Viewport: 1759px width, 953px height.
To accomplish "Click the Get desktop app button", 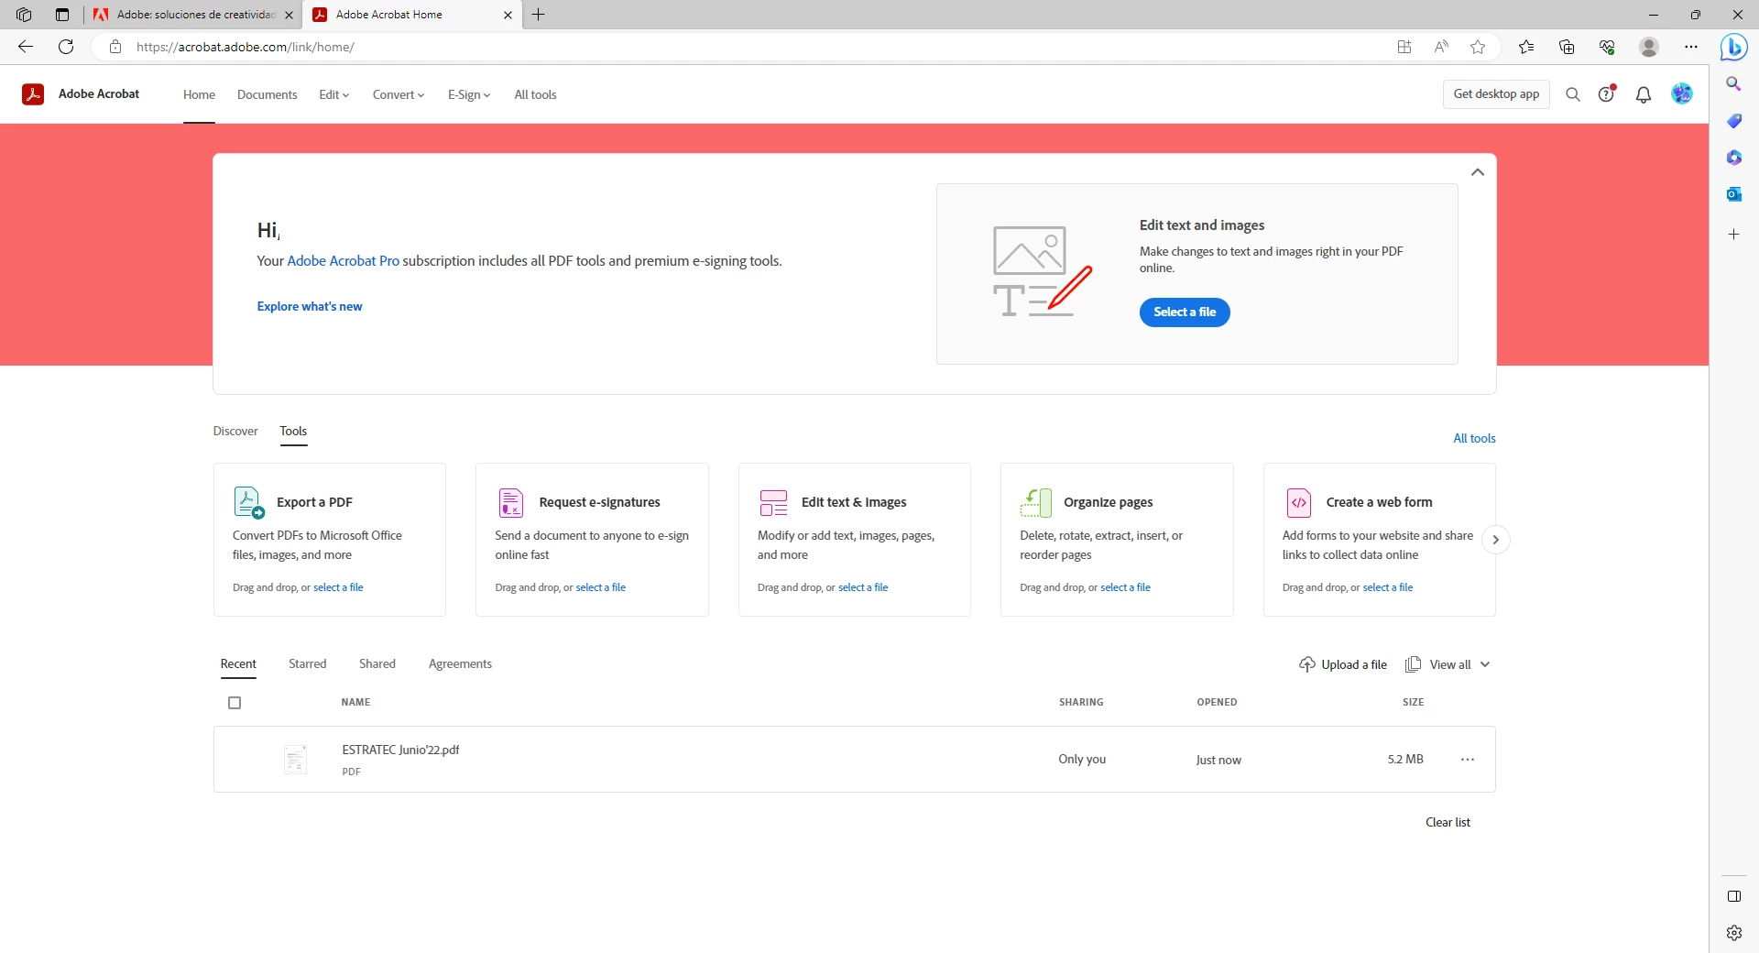I will tap(1496, 94).
